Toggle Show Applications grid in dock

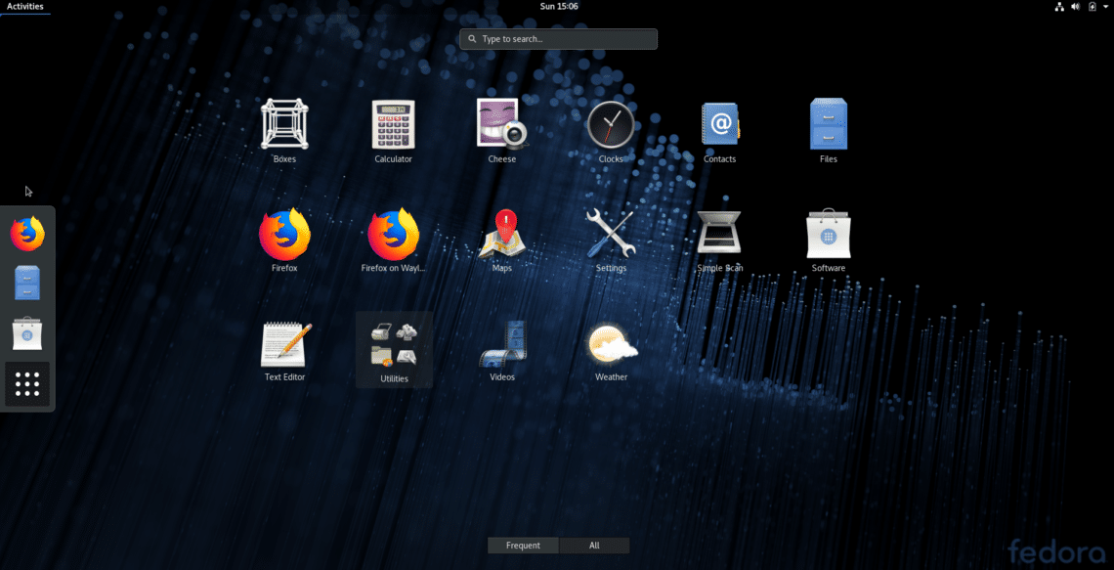27,384
